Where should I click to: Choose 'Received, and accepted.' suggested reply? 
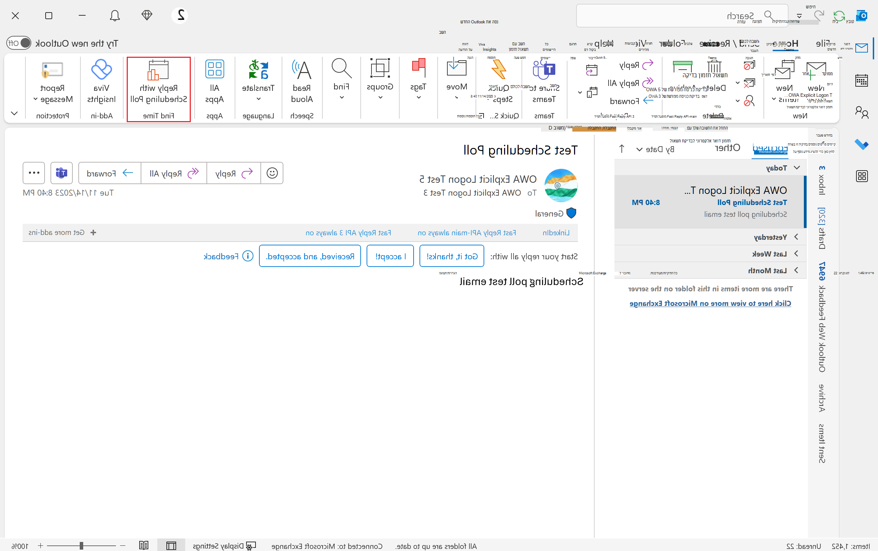tap(310, 256)
